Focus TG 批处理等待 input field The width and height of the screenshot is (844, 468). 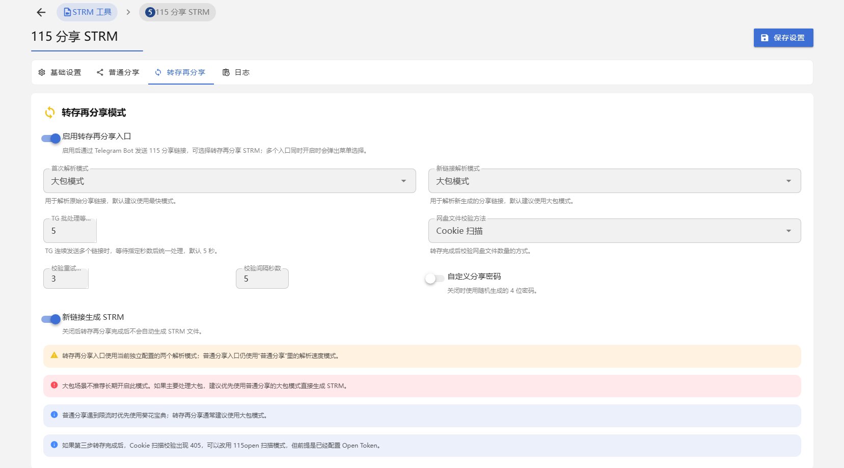(70, 231)
